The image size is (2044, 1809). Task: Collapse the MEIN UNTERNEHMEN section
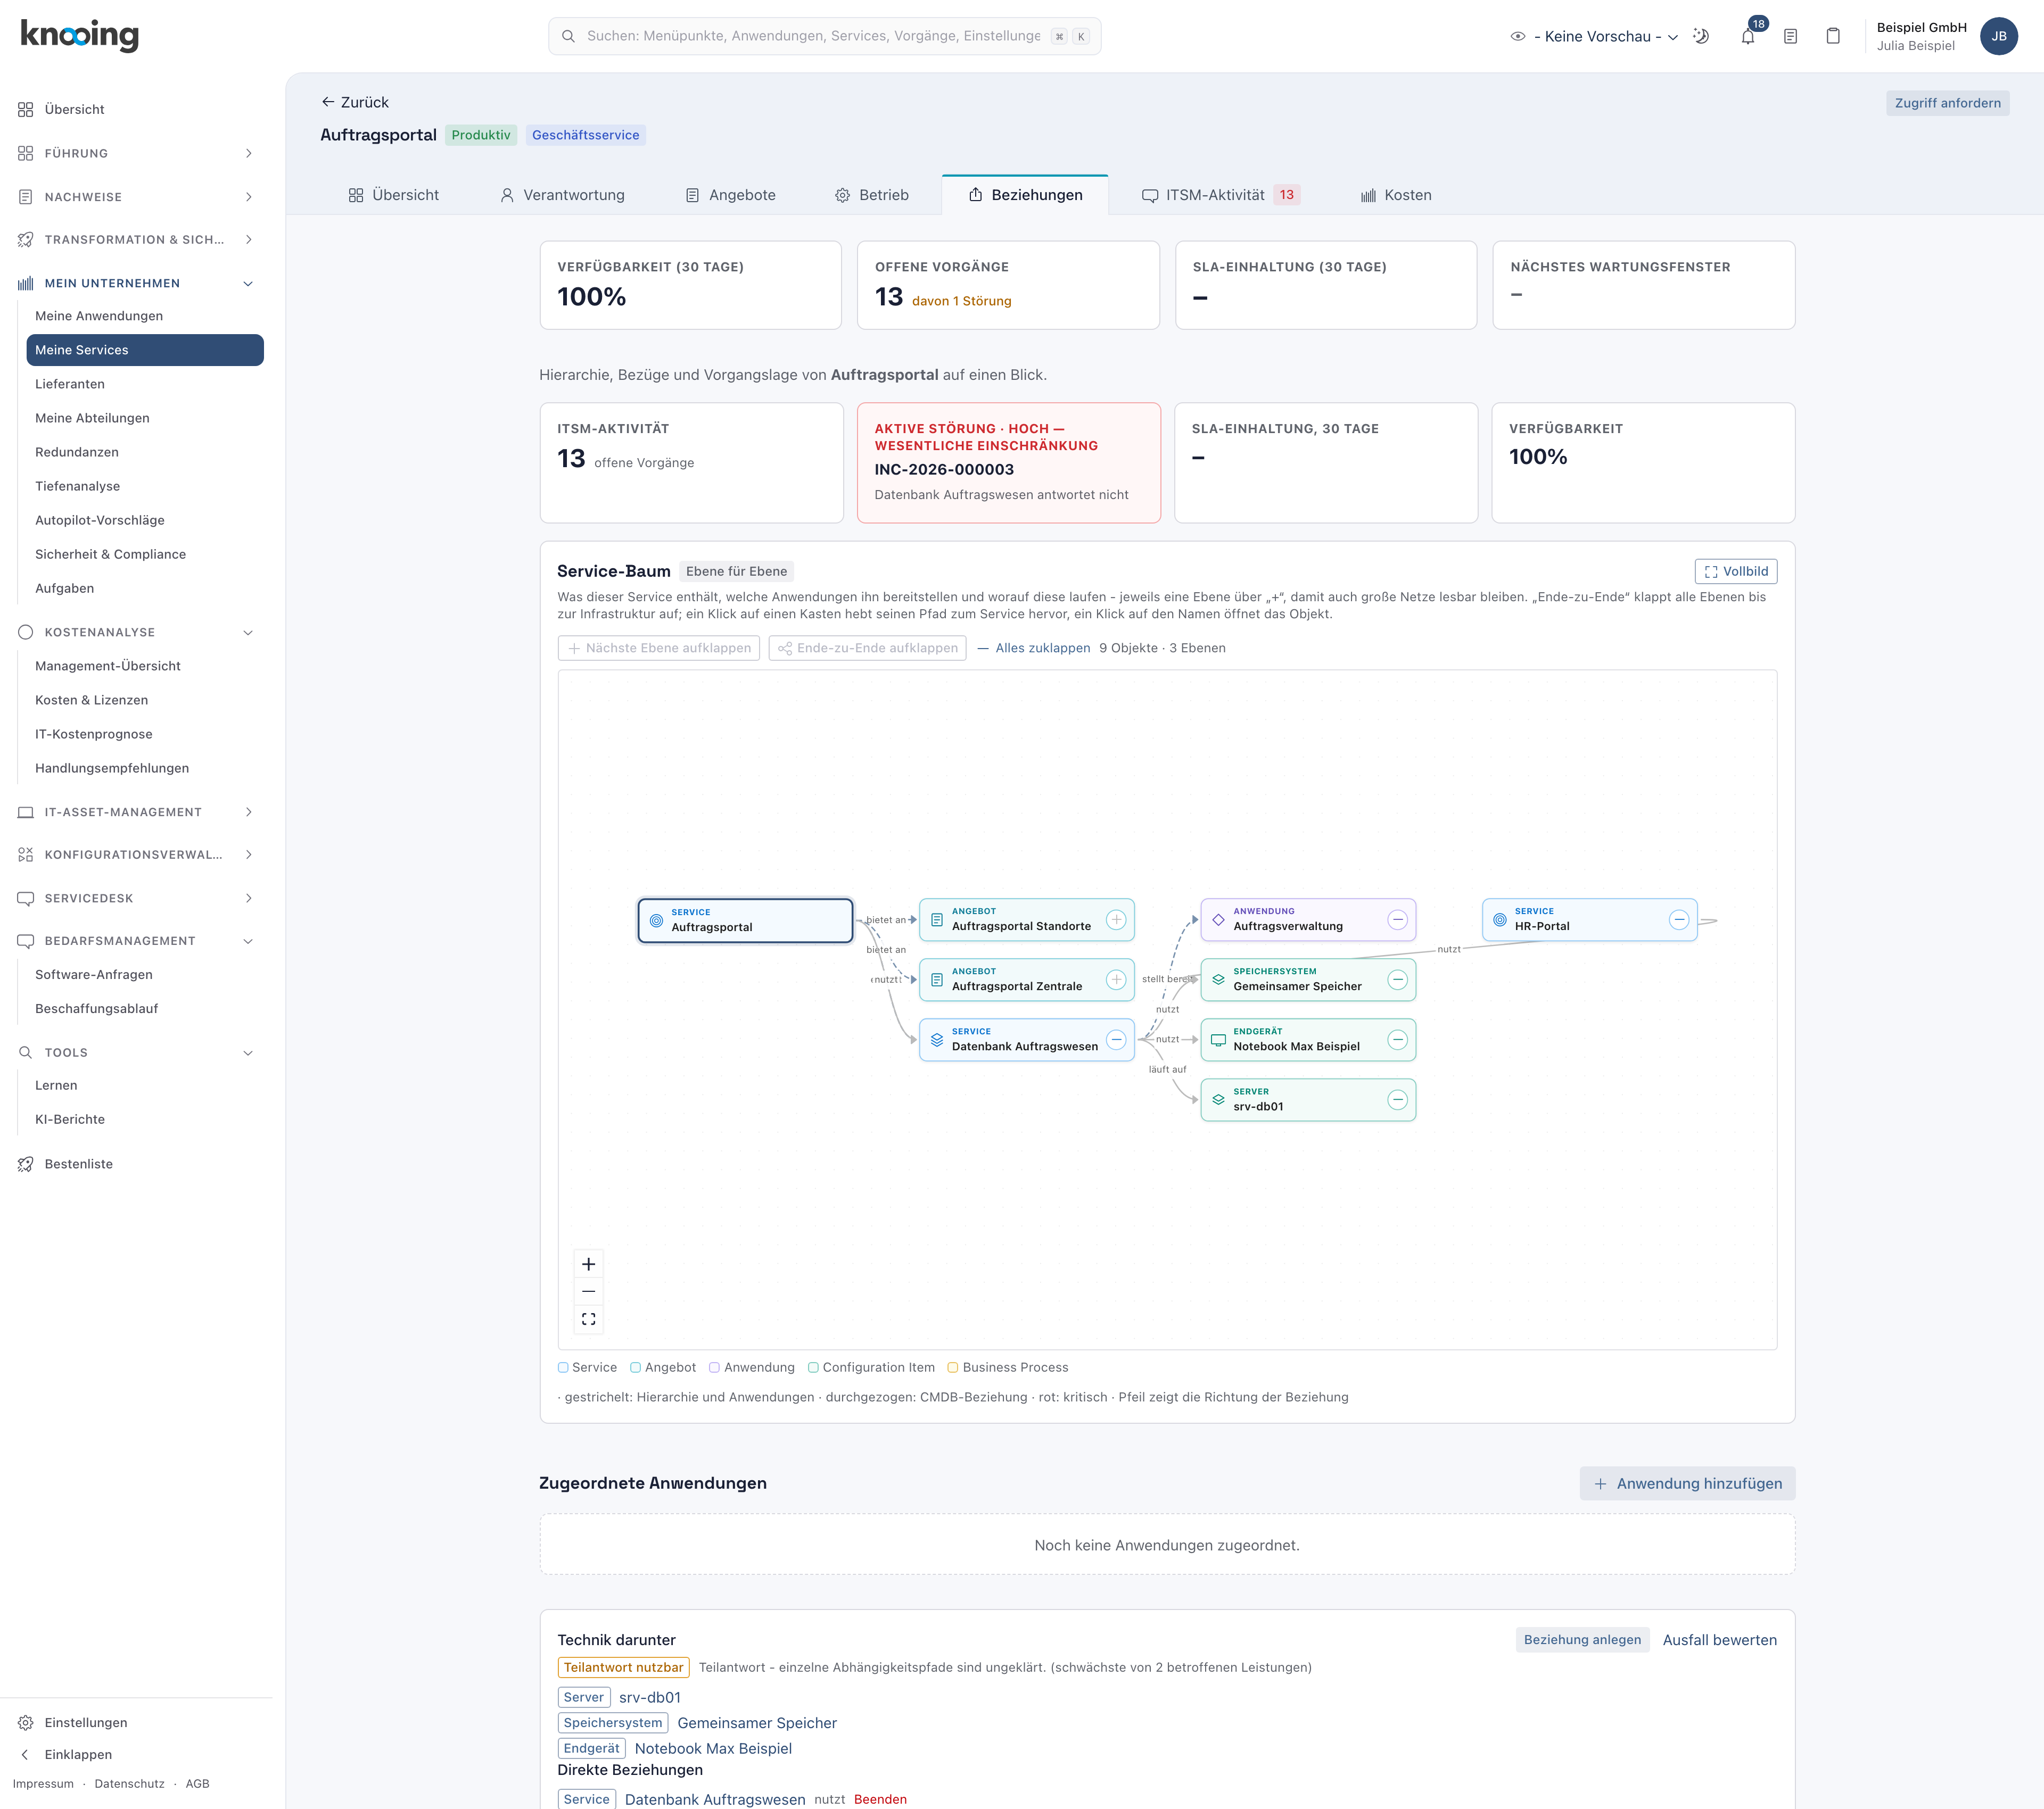click(136, 283)
